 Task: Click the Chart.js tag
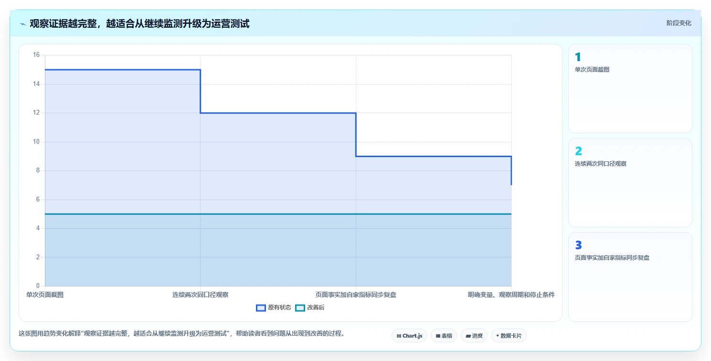click(409, 336)
